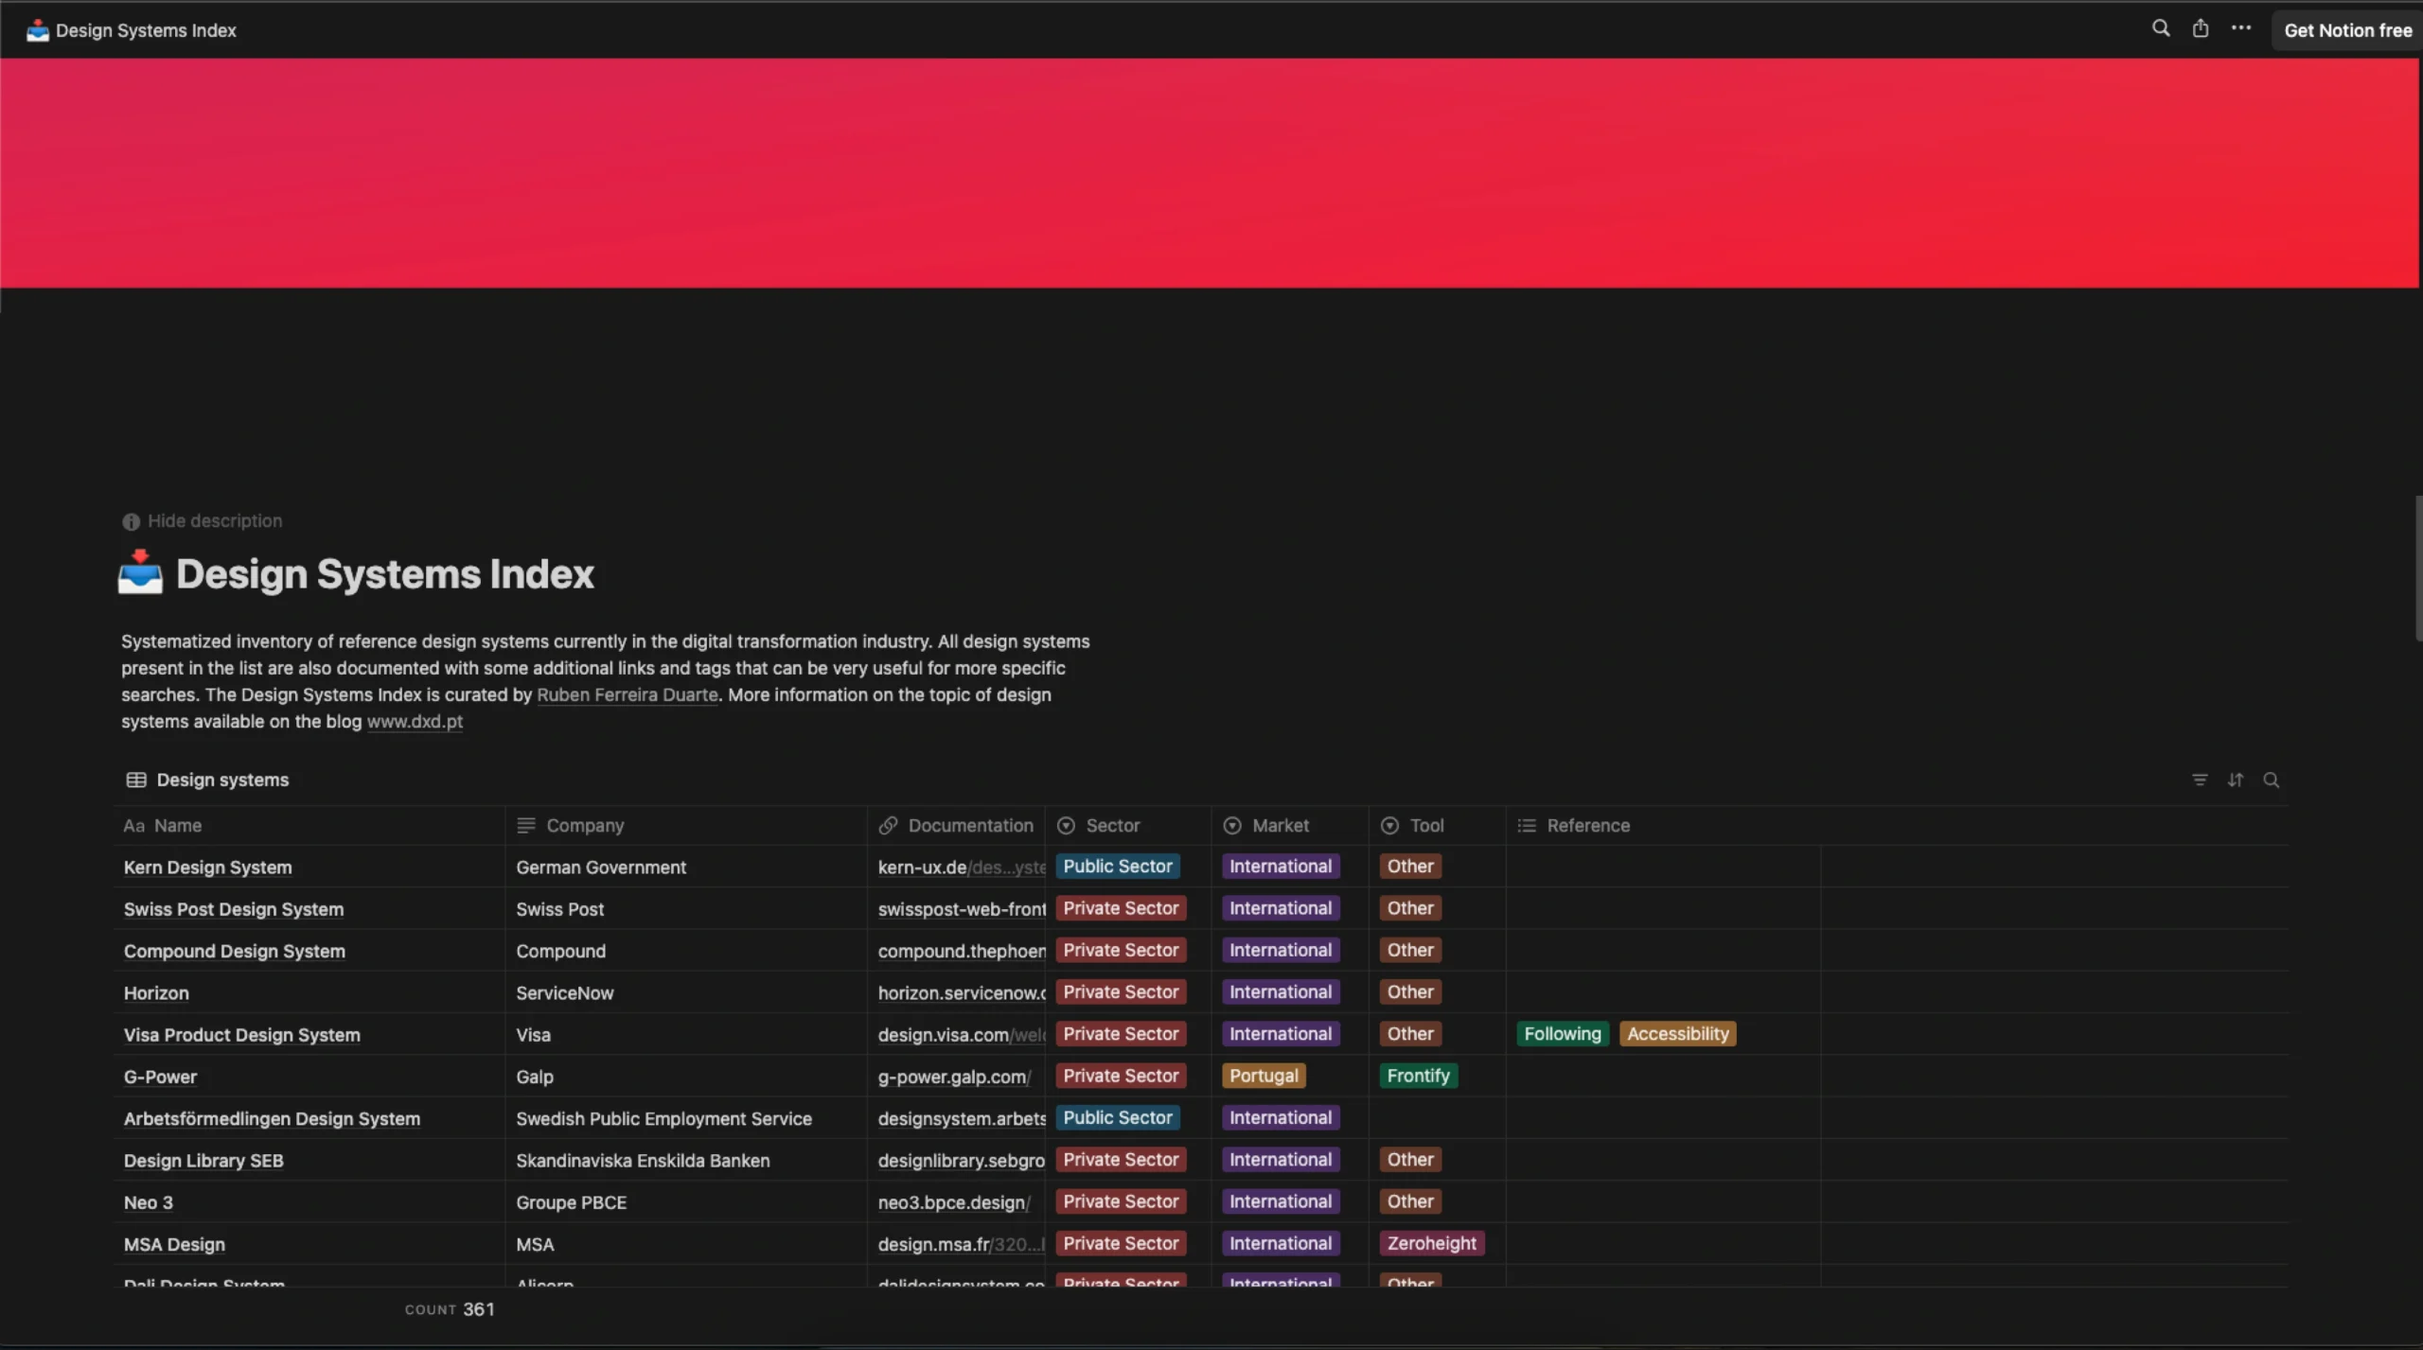This screenshot has width=2423, height=1350.
Task: Open swisspost-web-front documentation link
Action: pos(961,908)
